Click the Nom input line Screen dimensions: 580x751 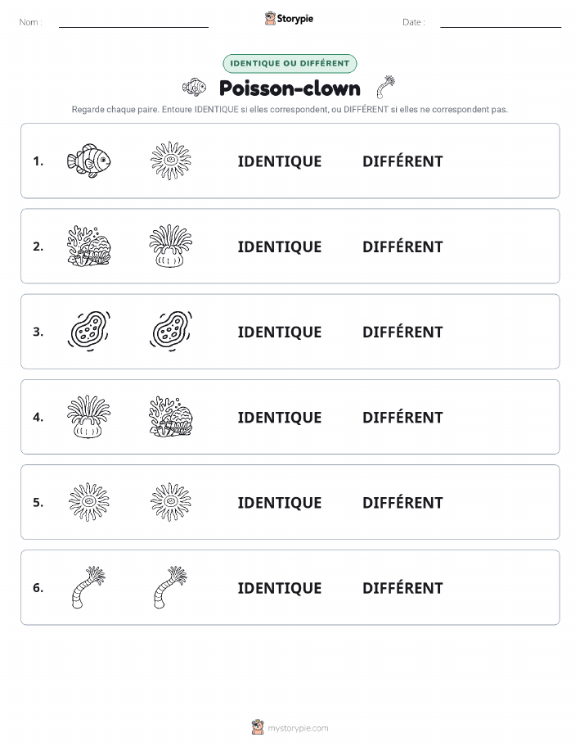point(133,23)
